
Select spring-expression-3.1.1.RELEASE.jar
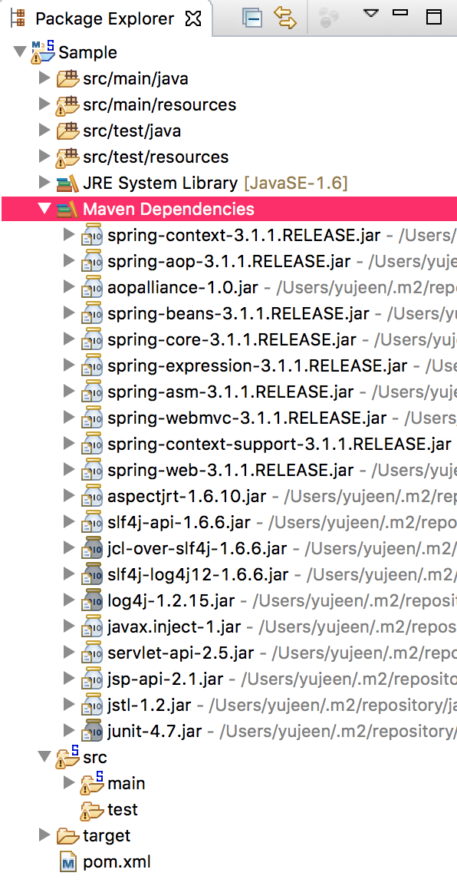click(x=258, y=365)
